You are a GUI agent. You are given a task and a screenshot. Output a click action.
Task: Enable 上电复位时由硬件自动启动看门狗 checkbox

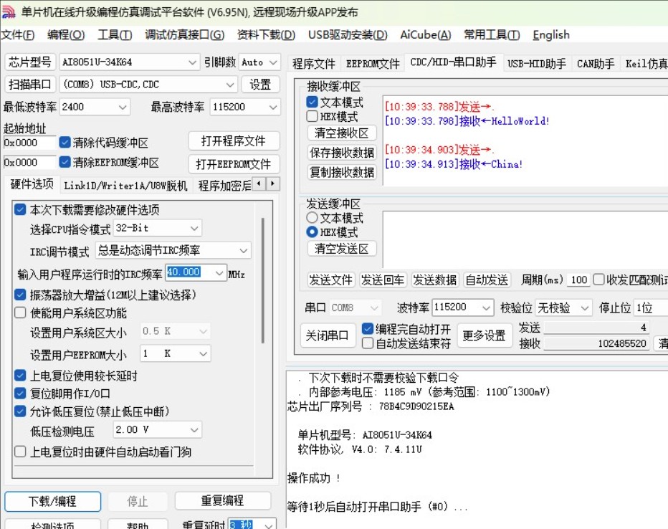tap(20, 452)
